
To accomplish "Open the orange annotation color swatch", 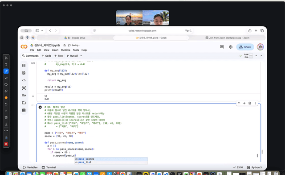I will (x=6, y=98).
